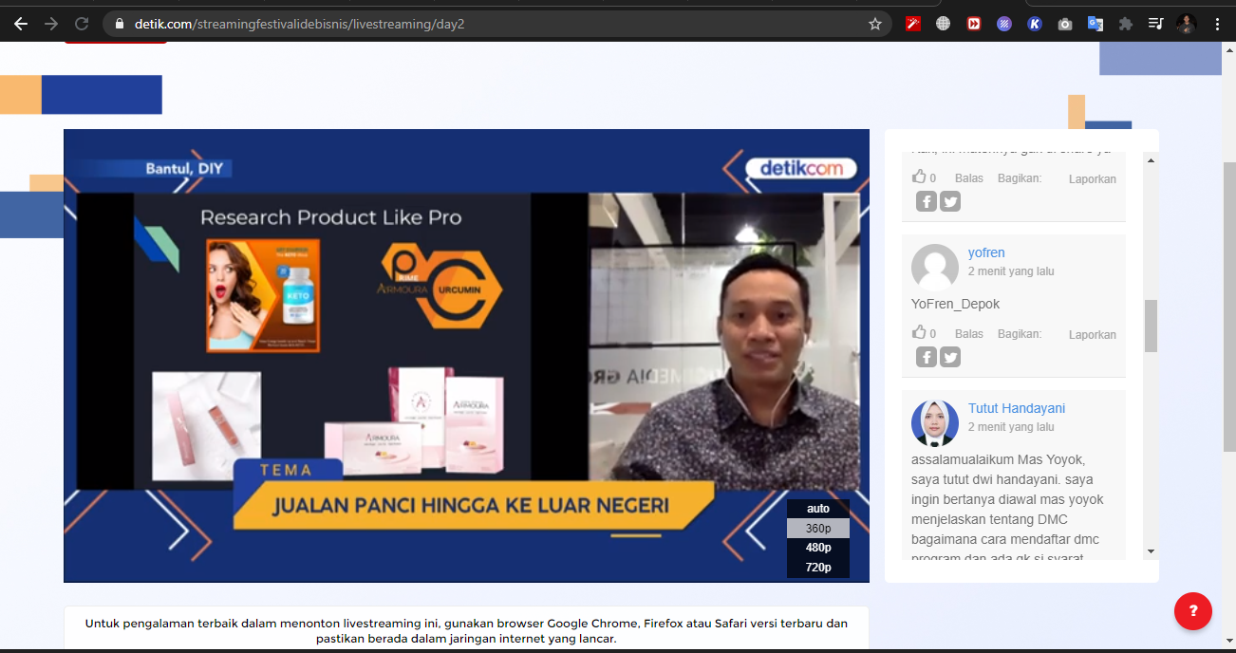This screenshot has height=653, width=1236.
Task: Open the Chrome extensions puzzle menu
Action: (1125, 24)
